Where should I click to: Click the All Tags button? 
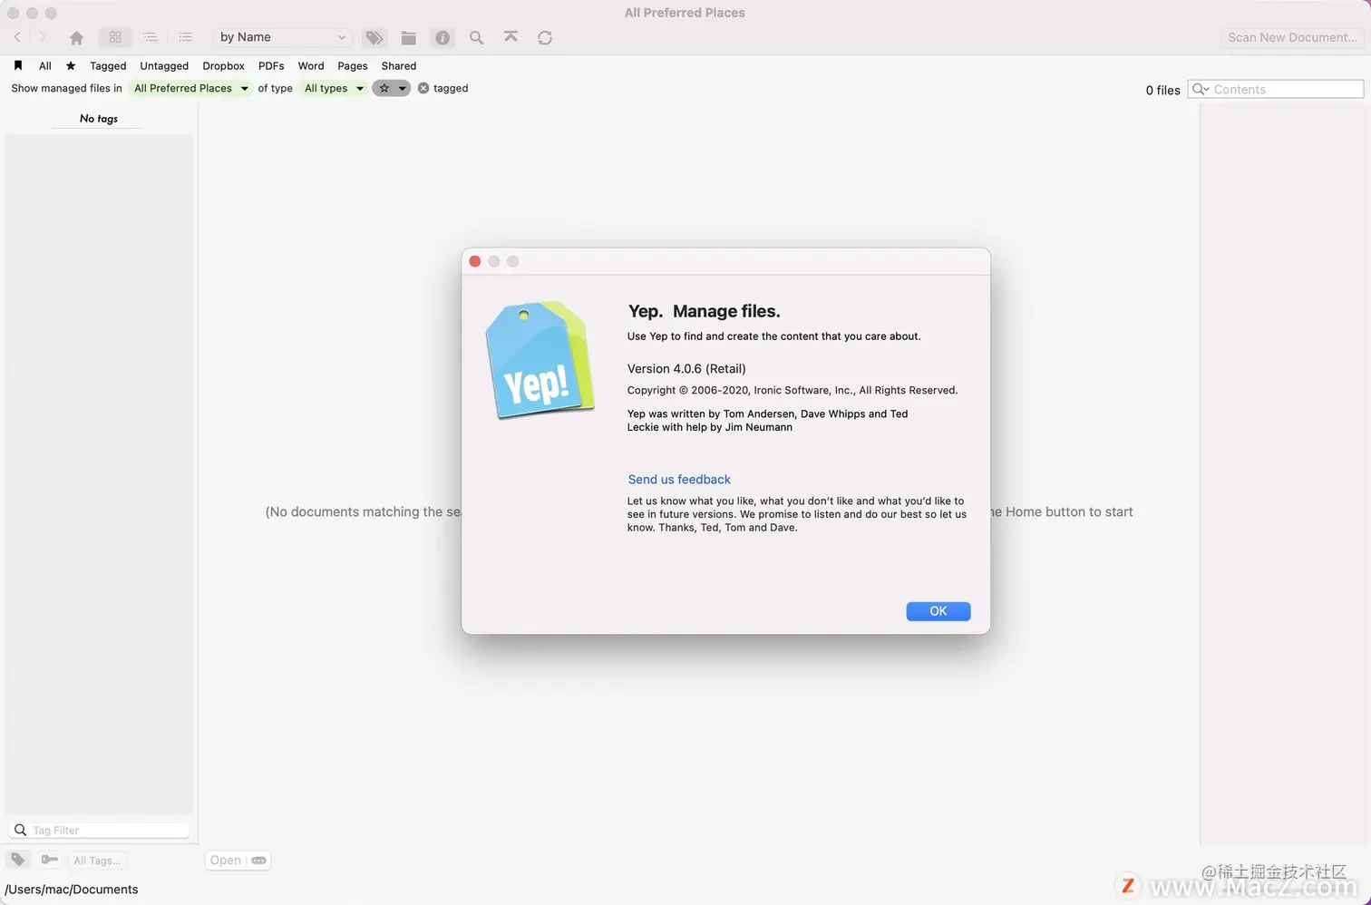(97, 860)
